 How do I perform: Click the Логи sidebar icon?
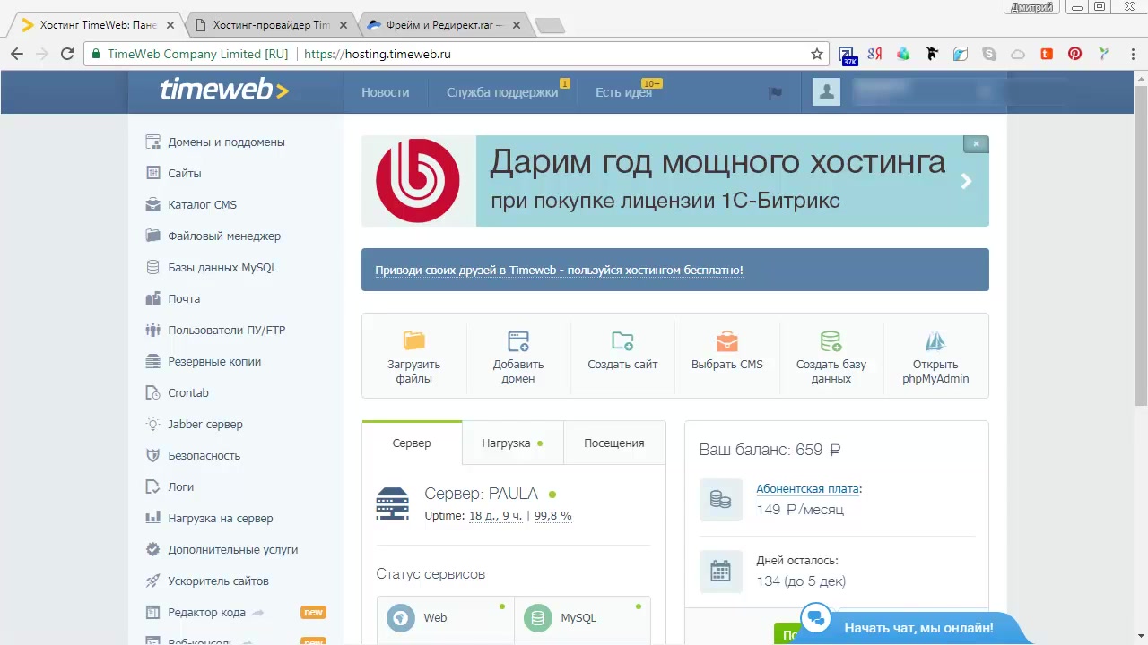(152, 486)
